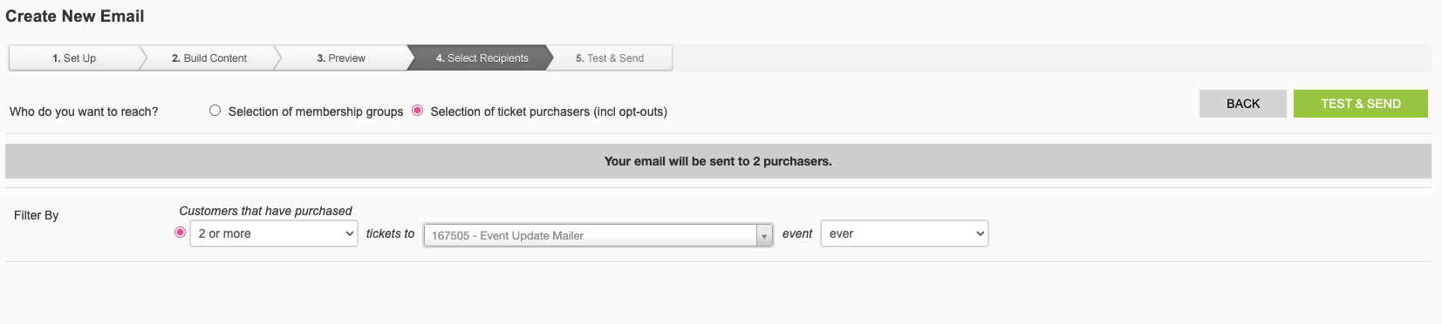
Task: Open the Build Content step
Action: tap(209, 58)
